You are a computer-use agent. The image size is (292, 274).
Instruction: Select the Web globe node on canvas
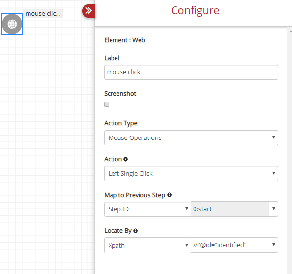pos(12,24)
